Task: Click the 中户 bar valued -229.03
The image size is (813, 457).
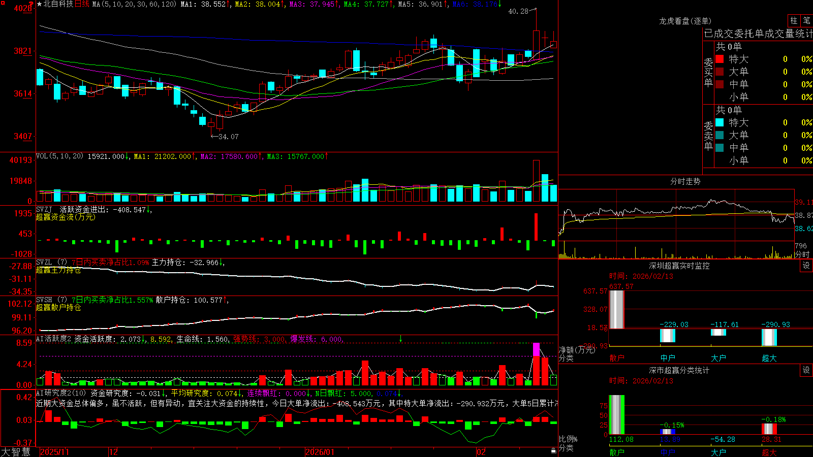Action: coord(668,336)
